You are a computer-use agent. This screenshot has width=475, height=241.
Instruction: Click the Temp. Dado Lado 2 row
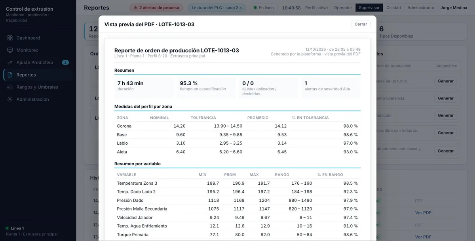click(237, 192)
